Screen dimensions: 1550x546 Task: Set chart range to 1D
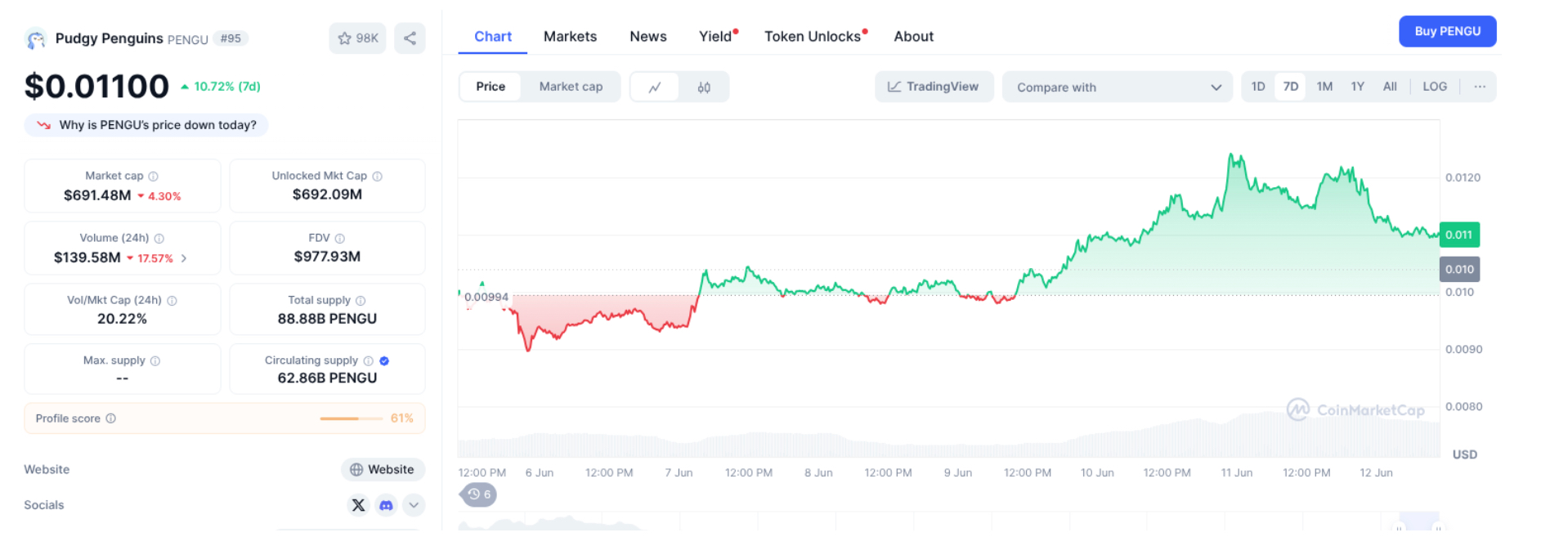(1258, 87)
